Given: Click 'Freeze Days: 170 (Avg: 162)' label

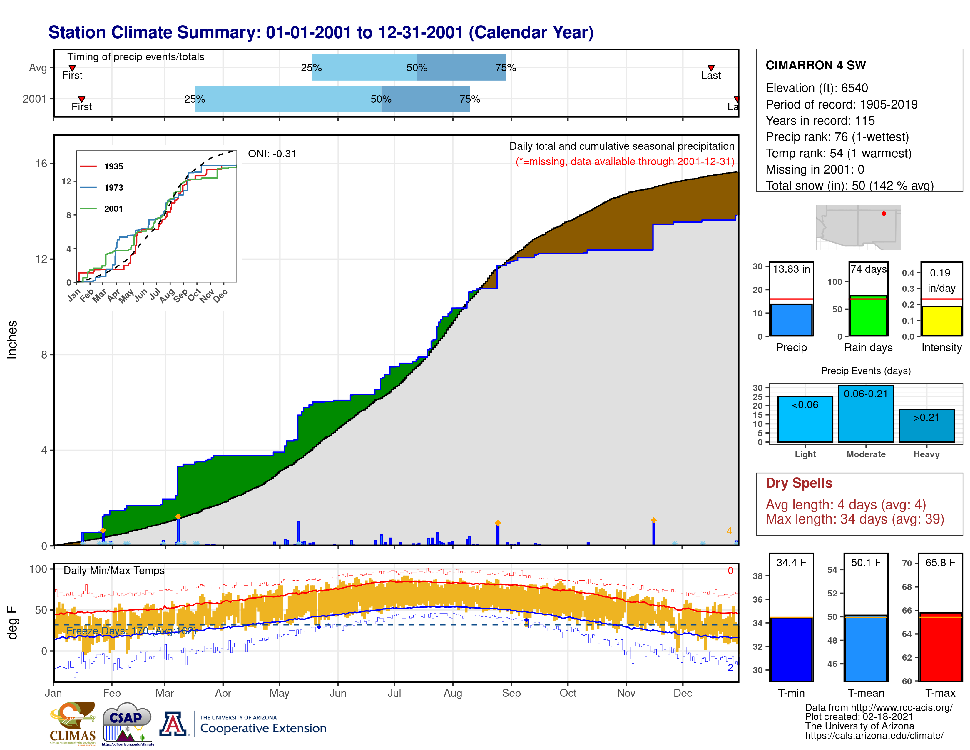Looking at the screenshot, I should click(x=131, y=631).
